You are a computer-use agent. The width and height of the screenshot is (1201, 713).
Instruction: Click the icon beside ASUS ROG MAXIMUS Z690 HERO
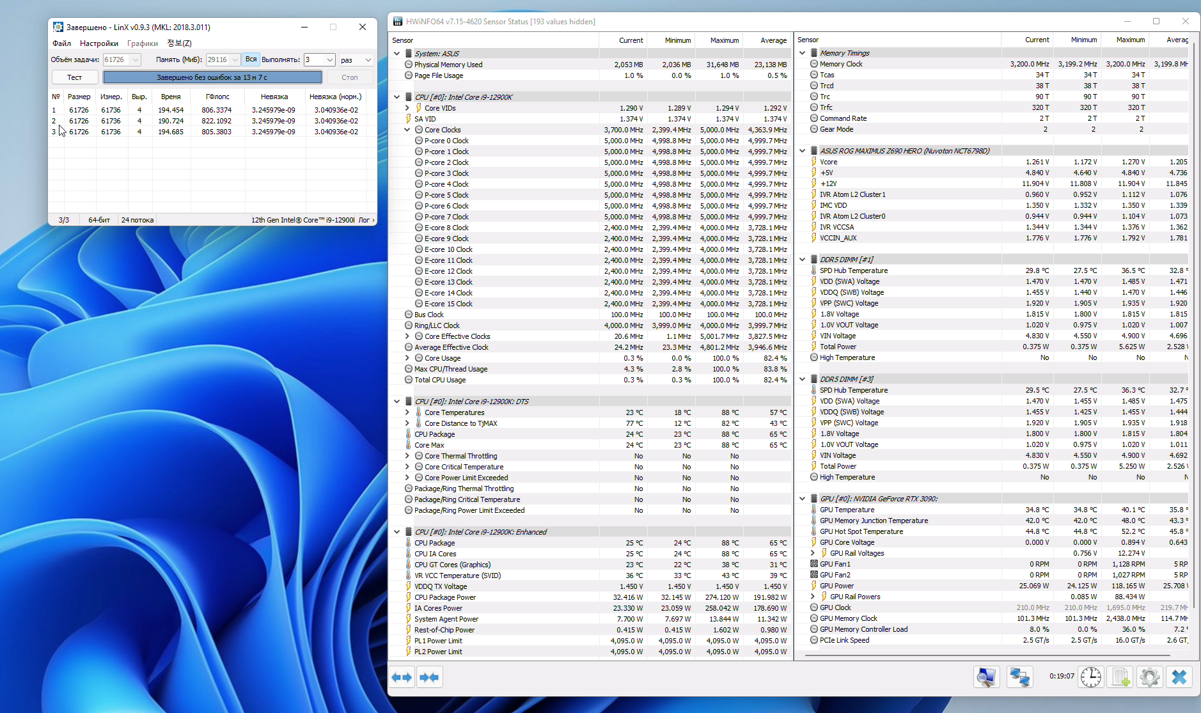814,151
